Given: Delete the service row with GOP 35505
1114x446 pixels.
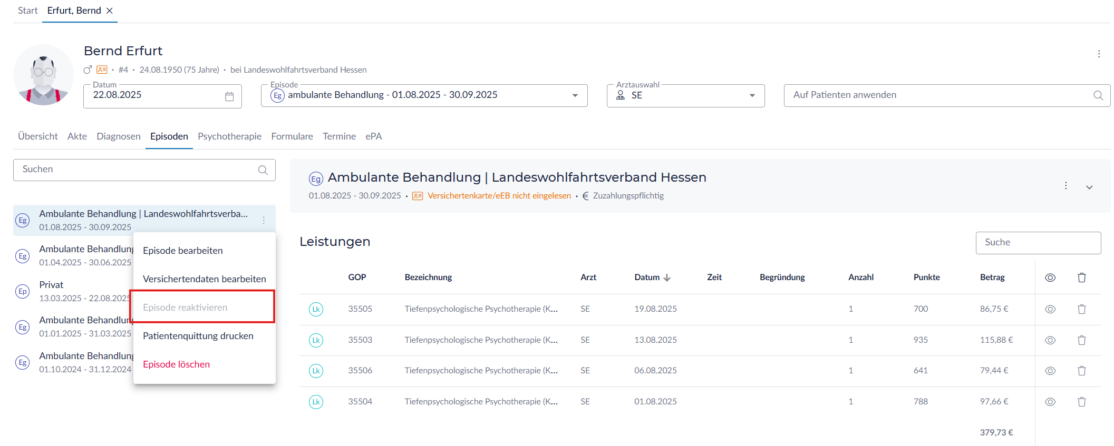Looking at the screenshot, I should (1081, 309).
